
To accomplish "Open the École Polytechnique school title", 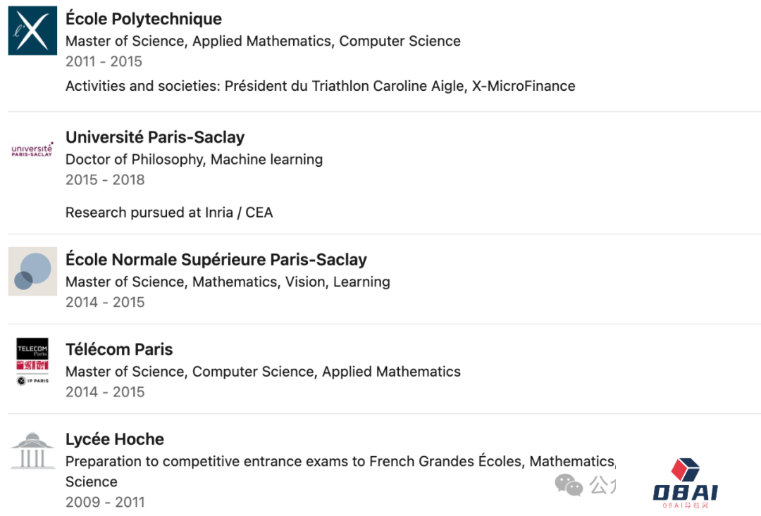I will pyautogui.click(x=144, y=19).
